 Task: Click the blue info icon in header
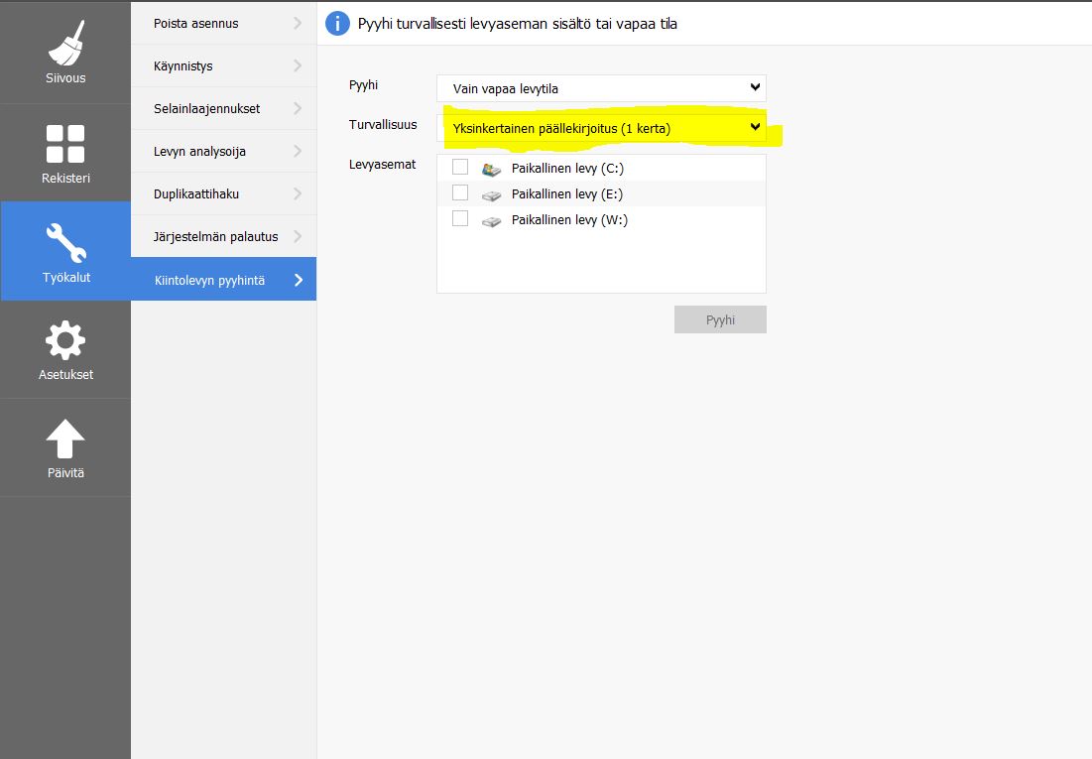(x=337, y=24)
